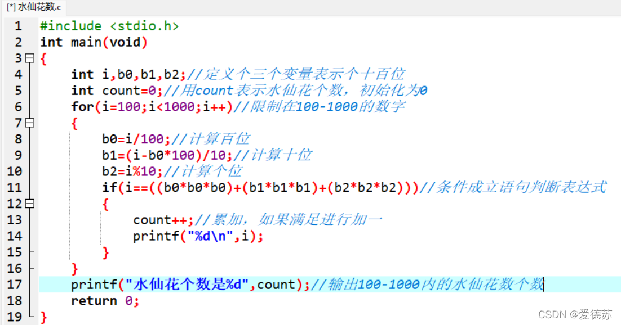Collapse the for loop fold at line 7

[30, 123]
